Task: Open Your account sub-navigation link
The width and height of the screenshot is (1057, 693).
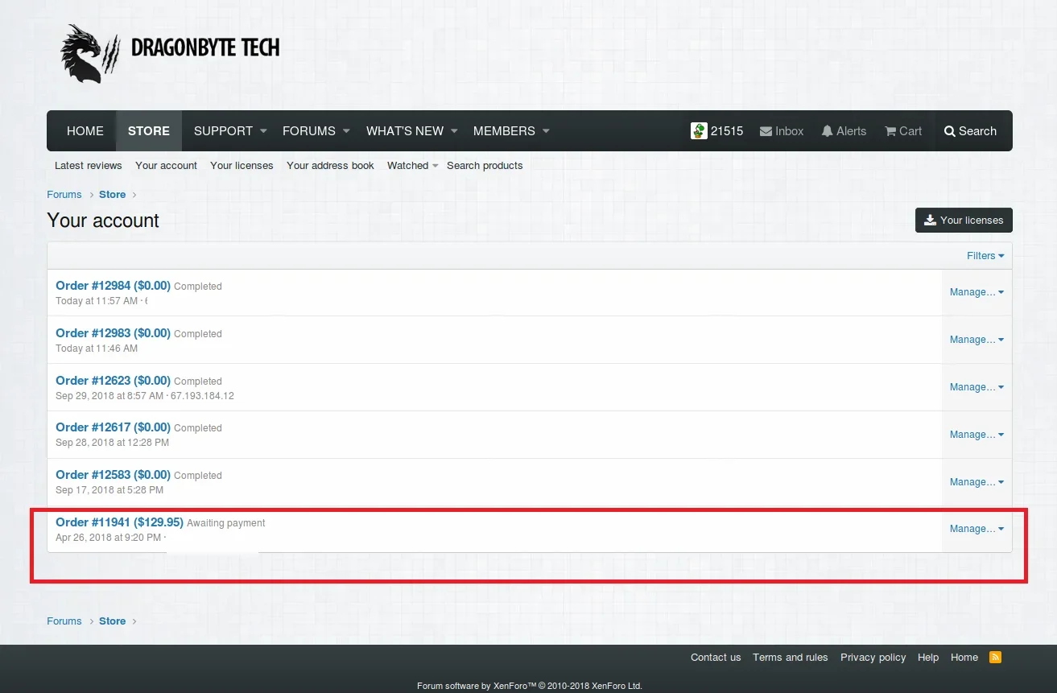Action: [166, 166]
